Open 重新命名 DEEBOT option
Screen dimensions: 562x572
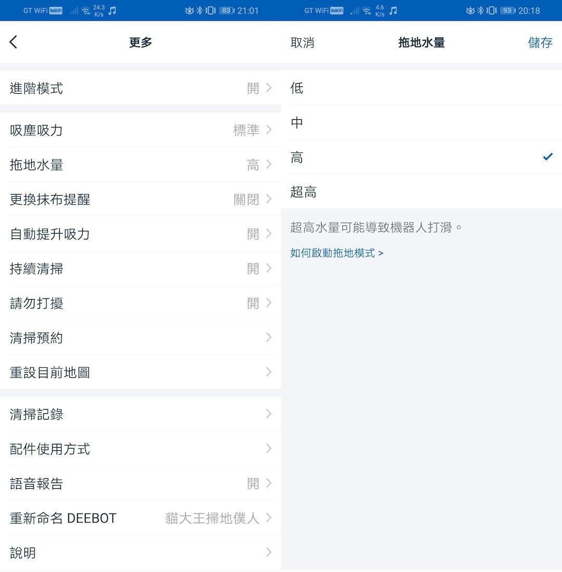pos(140,518)
